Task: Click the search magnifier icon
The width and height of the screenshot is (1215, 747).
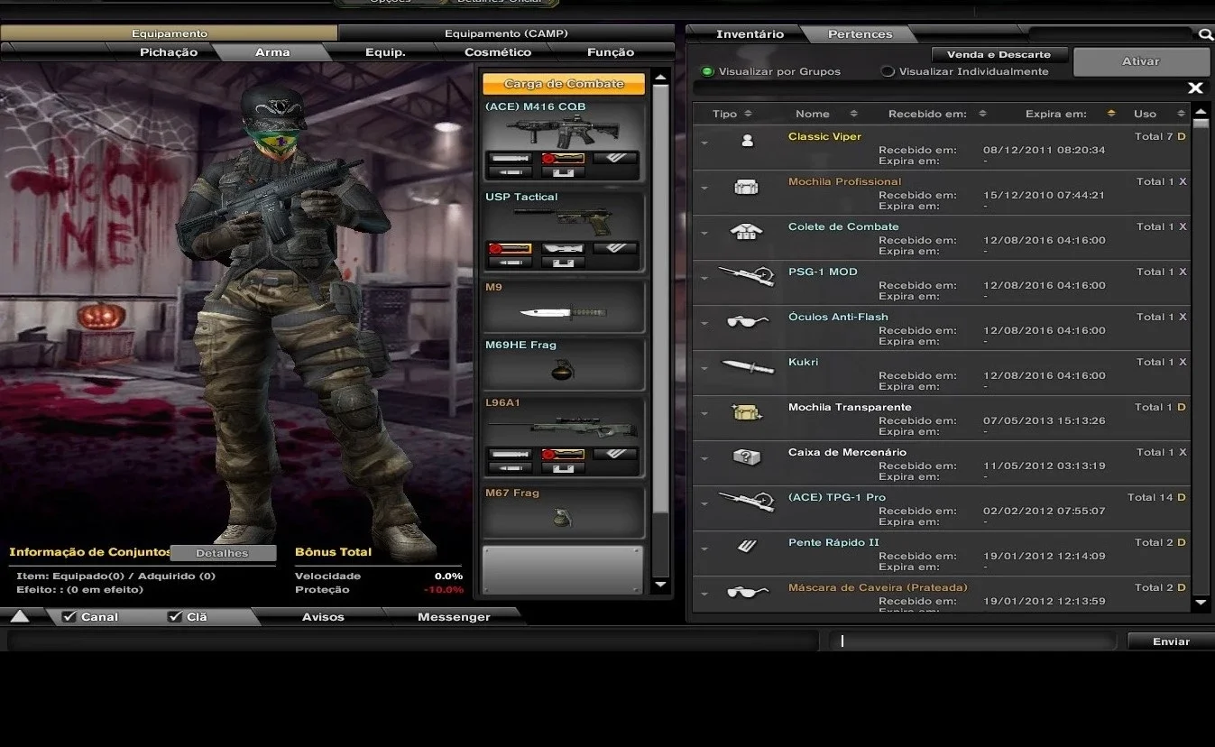Action: point(1206,34)
